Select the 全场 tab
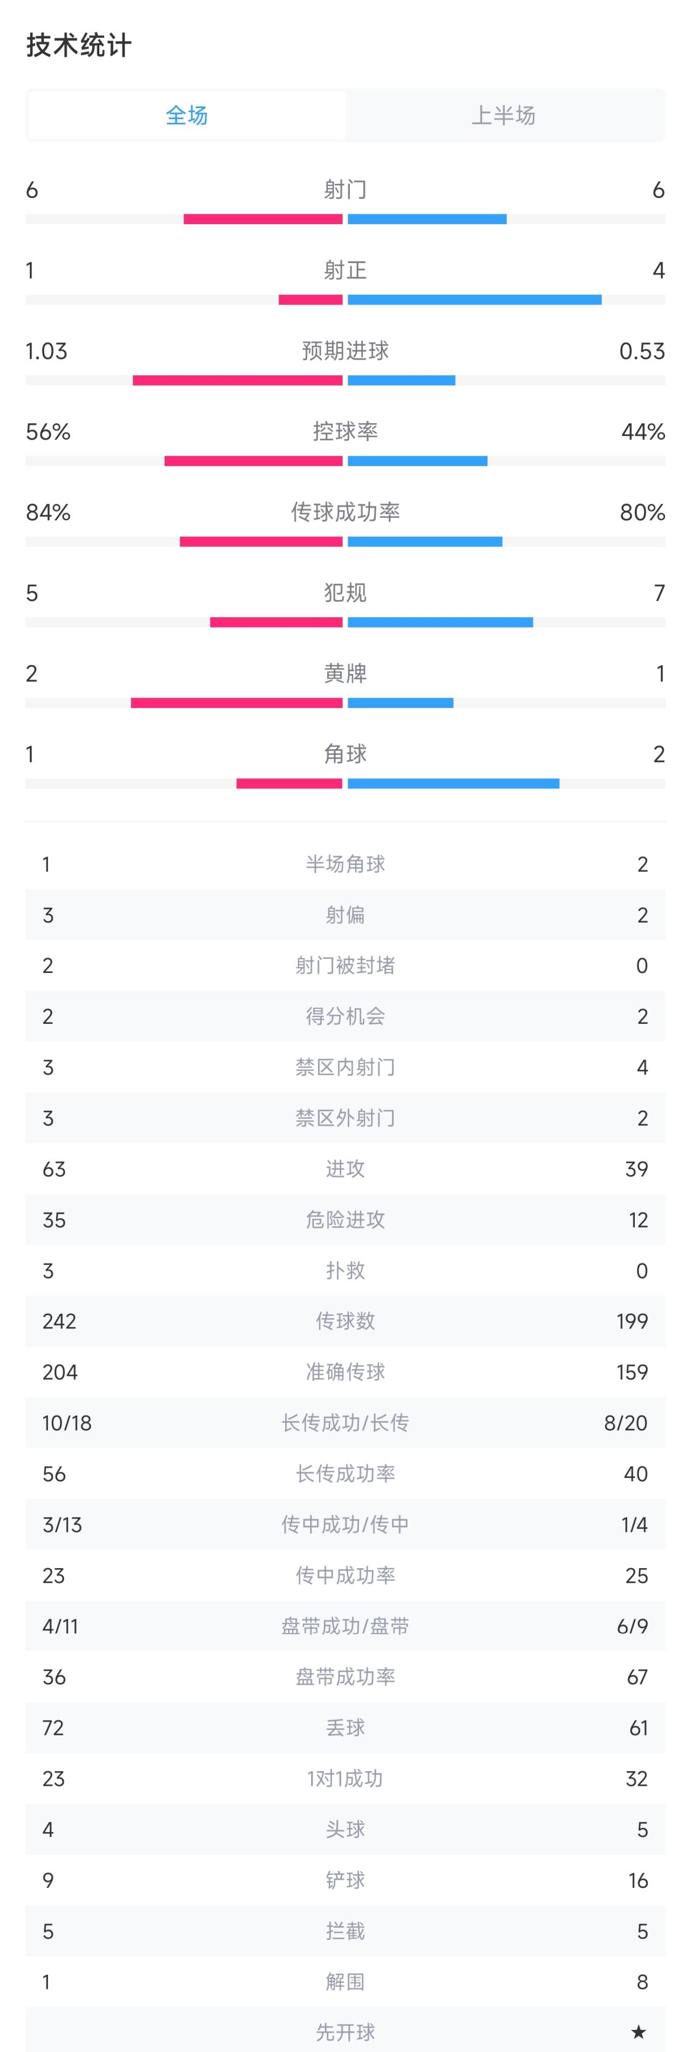 click(185, 114)
